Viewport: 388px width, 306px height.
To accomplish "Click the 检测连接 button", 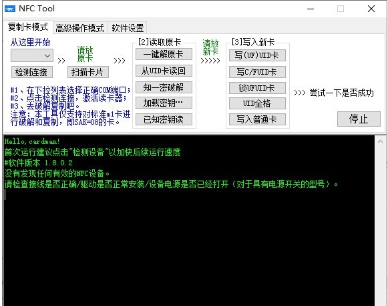I will (x=32, y=72).
